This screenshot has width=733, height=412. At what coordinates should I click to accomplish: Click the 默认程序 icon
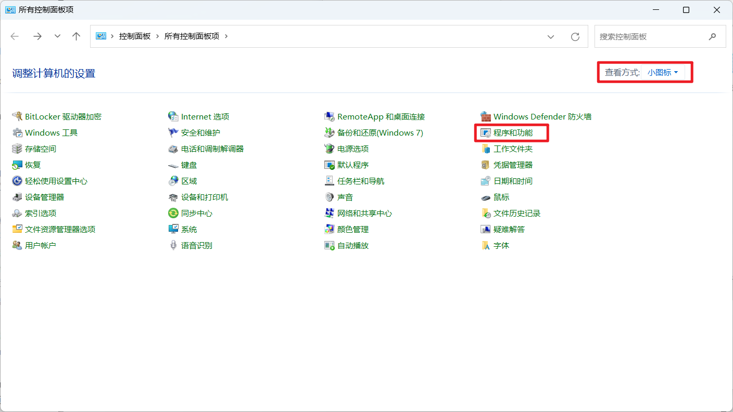[330, 165]
